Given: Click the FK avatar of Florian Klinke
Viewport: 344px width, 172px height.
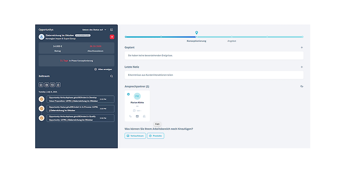Looking at the screenshot, I should coord(137,96).
